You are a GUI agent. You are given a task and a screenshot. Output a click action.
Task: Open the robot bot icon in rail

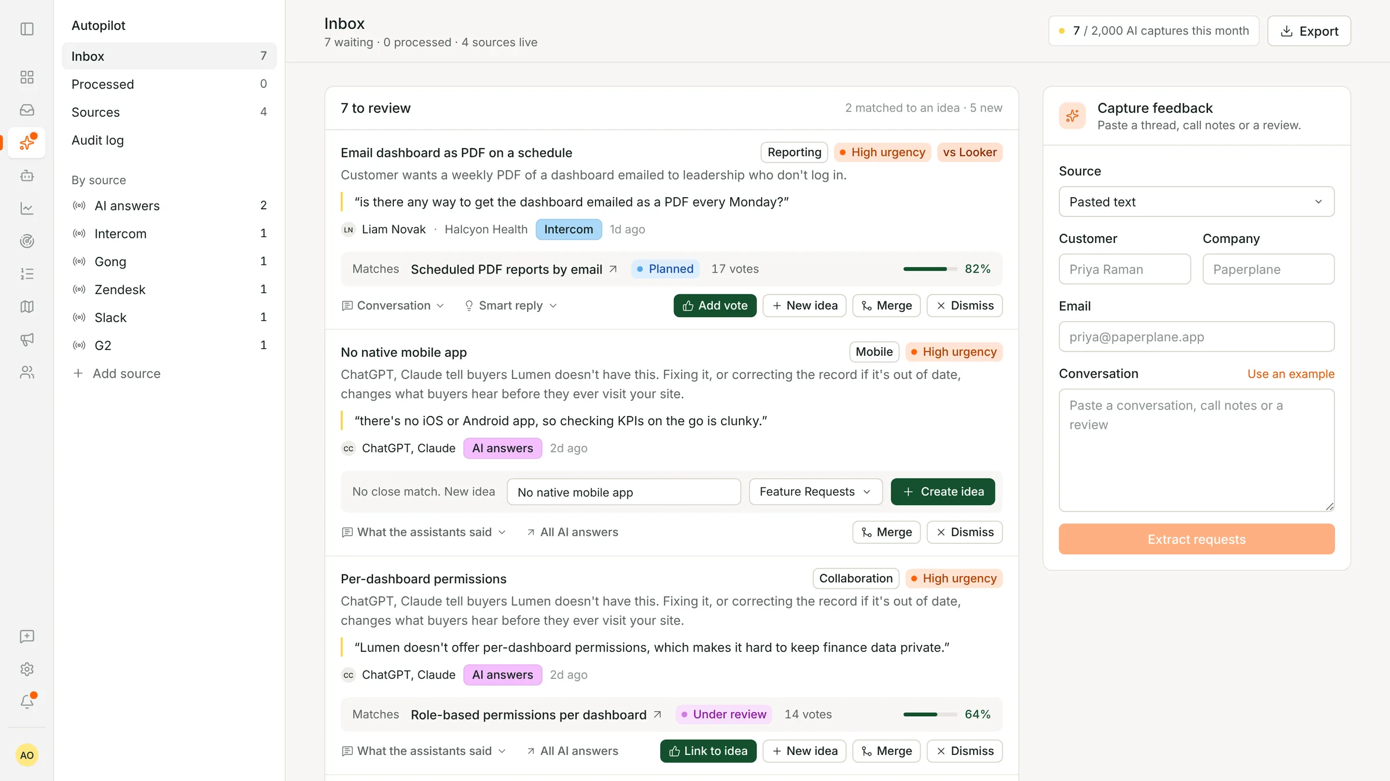coord(27,175)
